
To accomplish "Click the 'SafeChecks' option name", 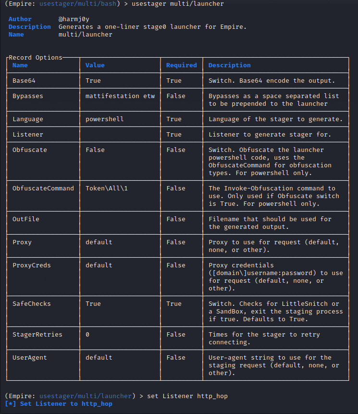I will (x=32, y=303).
